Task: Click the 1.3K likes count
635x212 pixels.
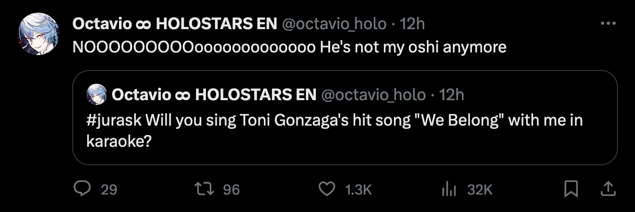Action: pos(358,190)
